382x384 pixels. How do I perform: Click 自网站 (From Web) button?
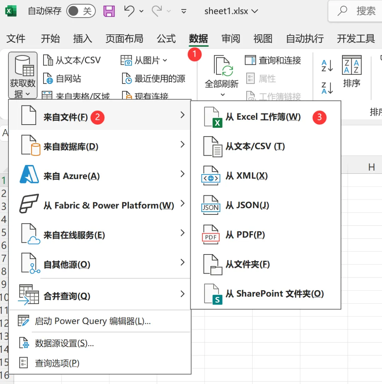(62, 79)
